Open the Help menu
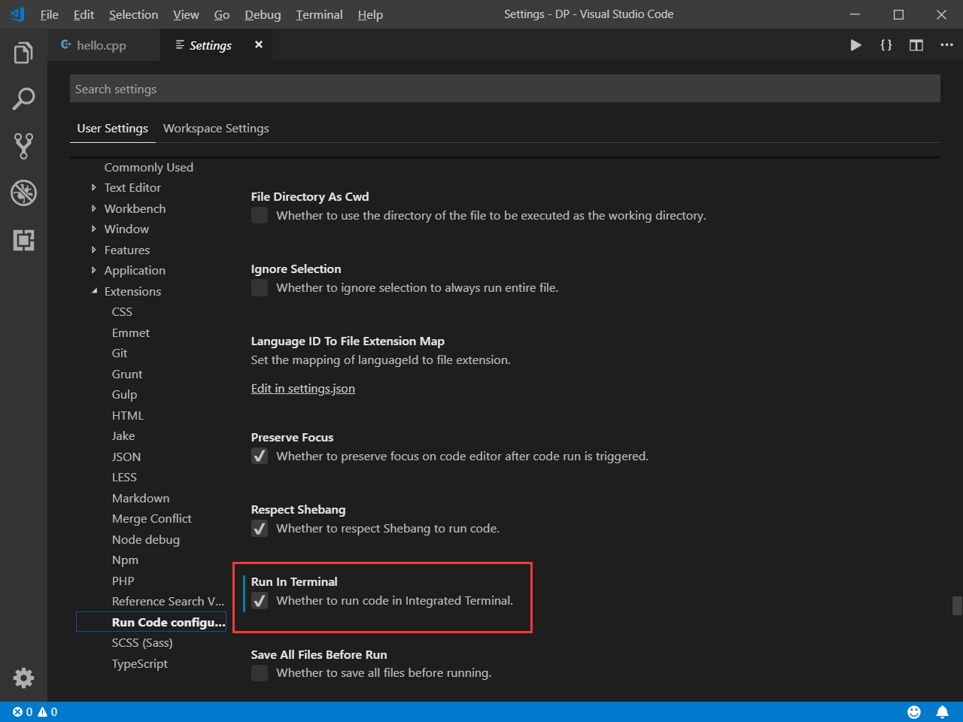Viewport: 963px width, 722px height. tap(370, 14)
